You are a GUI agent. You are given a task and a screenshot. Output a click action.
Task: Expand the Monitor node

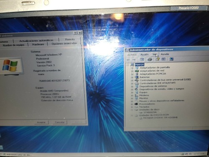click(x=132, y=98)
